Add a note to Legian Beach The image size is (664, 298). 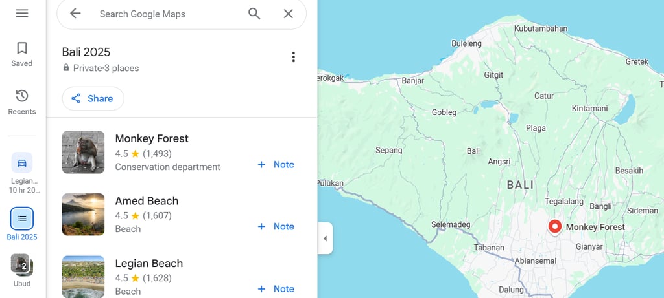[276, 289]
